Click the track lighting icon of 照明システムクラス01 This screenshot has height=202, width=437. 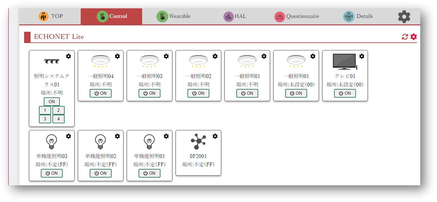point(52,62)
